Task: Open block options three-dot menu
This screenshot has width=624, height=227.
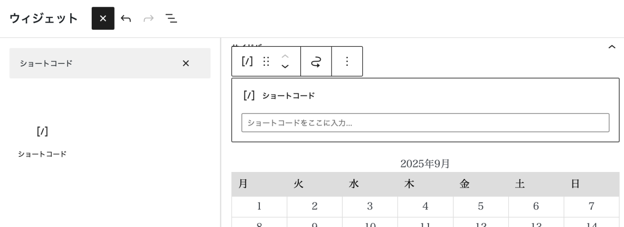Action: pyautogui.click(x=347, y=61)
